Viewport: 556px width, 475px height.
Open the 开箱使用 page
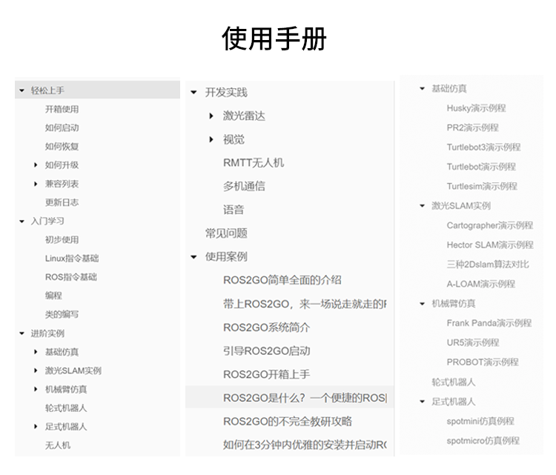point(62,109)
